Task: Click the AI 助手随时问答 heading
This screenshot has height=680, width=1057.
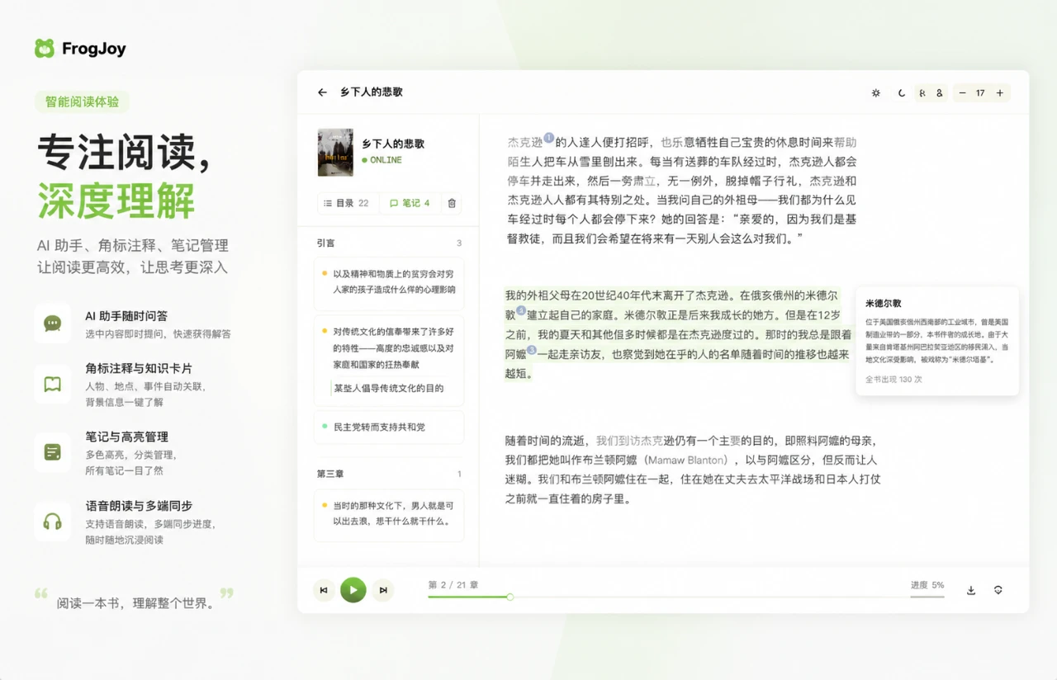Action: (x=126, y=316)
